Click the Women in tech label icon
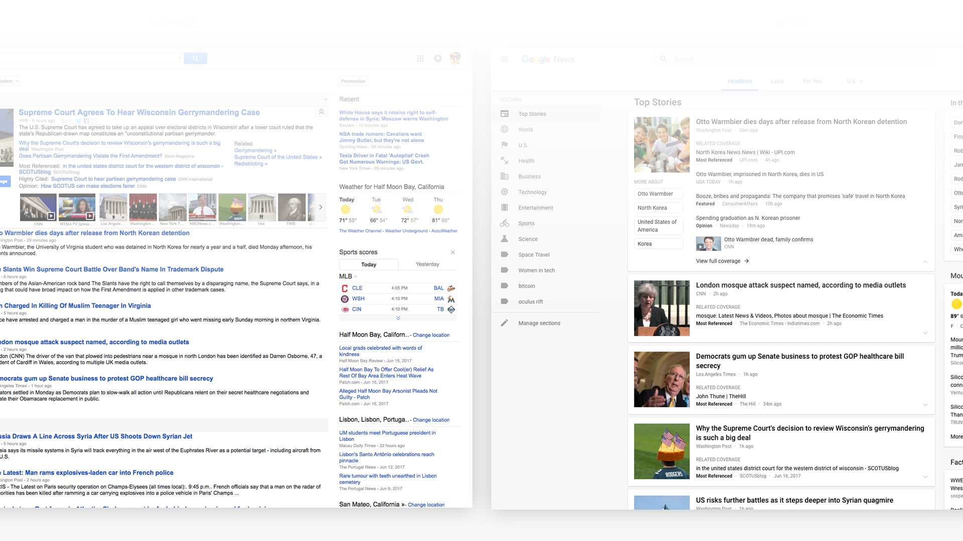This screenshot has height=541, width=963. point(505,270)
